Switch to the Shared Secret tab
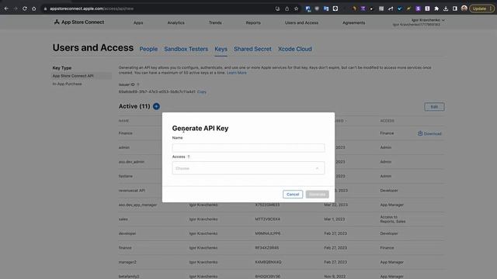 coord(252,49)
